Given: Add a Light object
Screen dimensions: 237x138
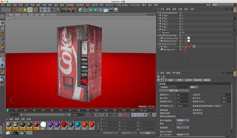Looking at the screenshot, I should 116,10.
